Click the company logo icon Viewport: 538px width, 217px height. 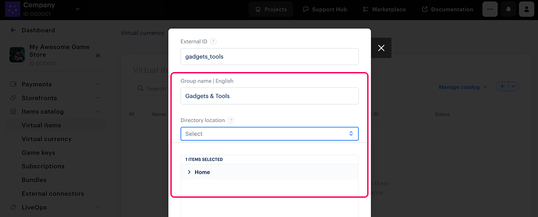[13, 9]
